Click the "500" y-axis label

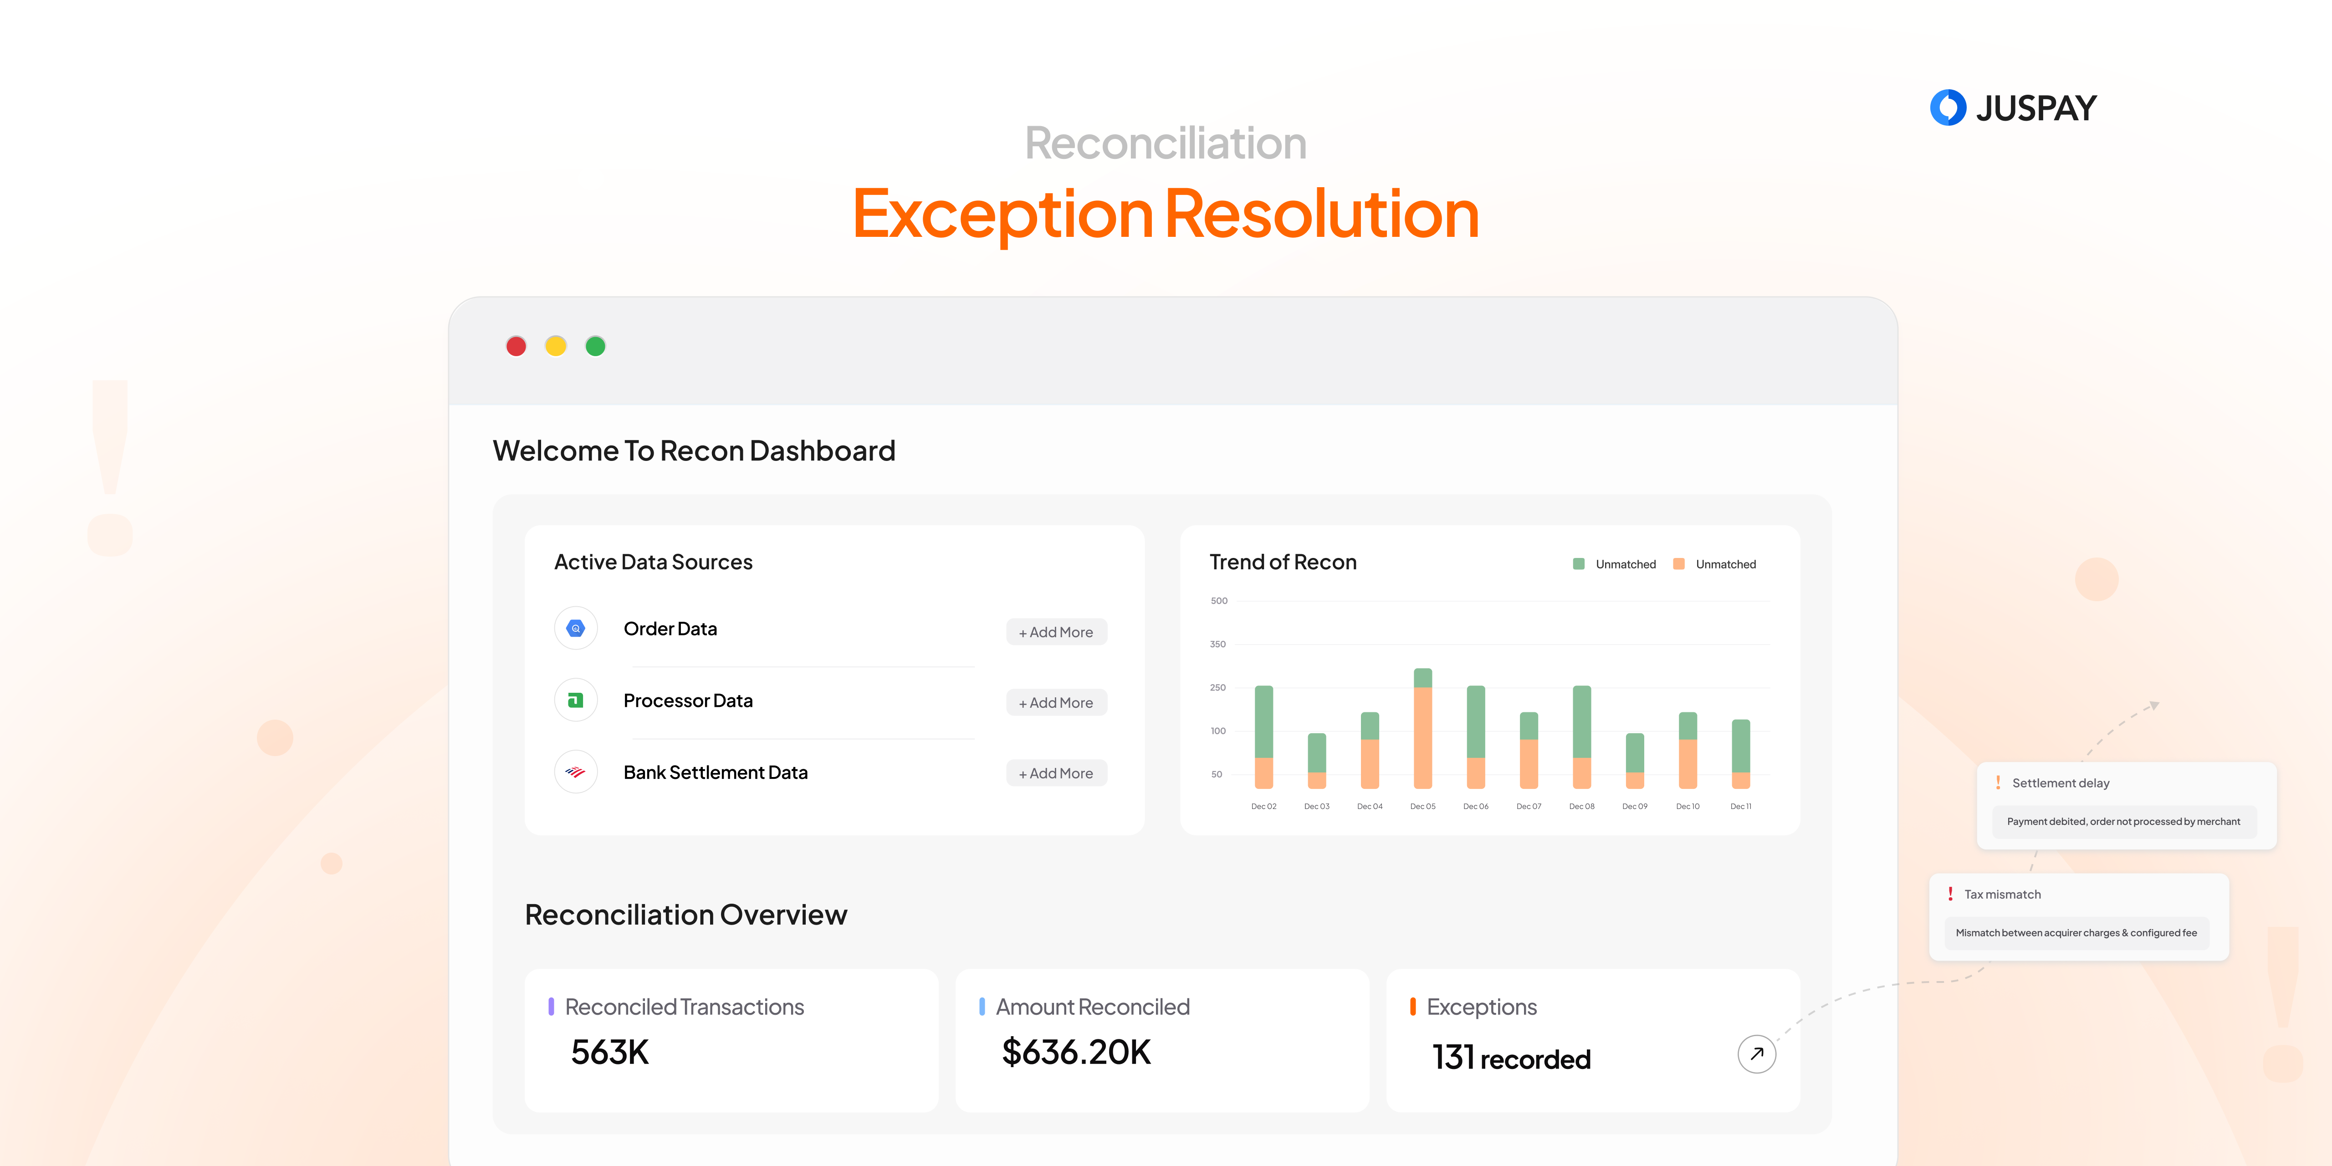point(1218,601)
